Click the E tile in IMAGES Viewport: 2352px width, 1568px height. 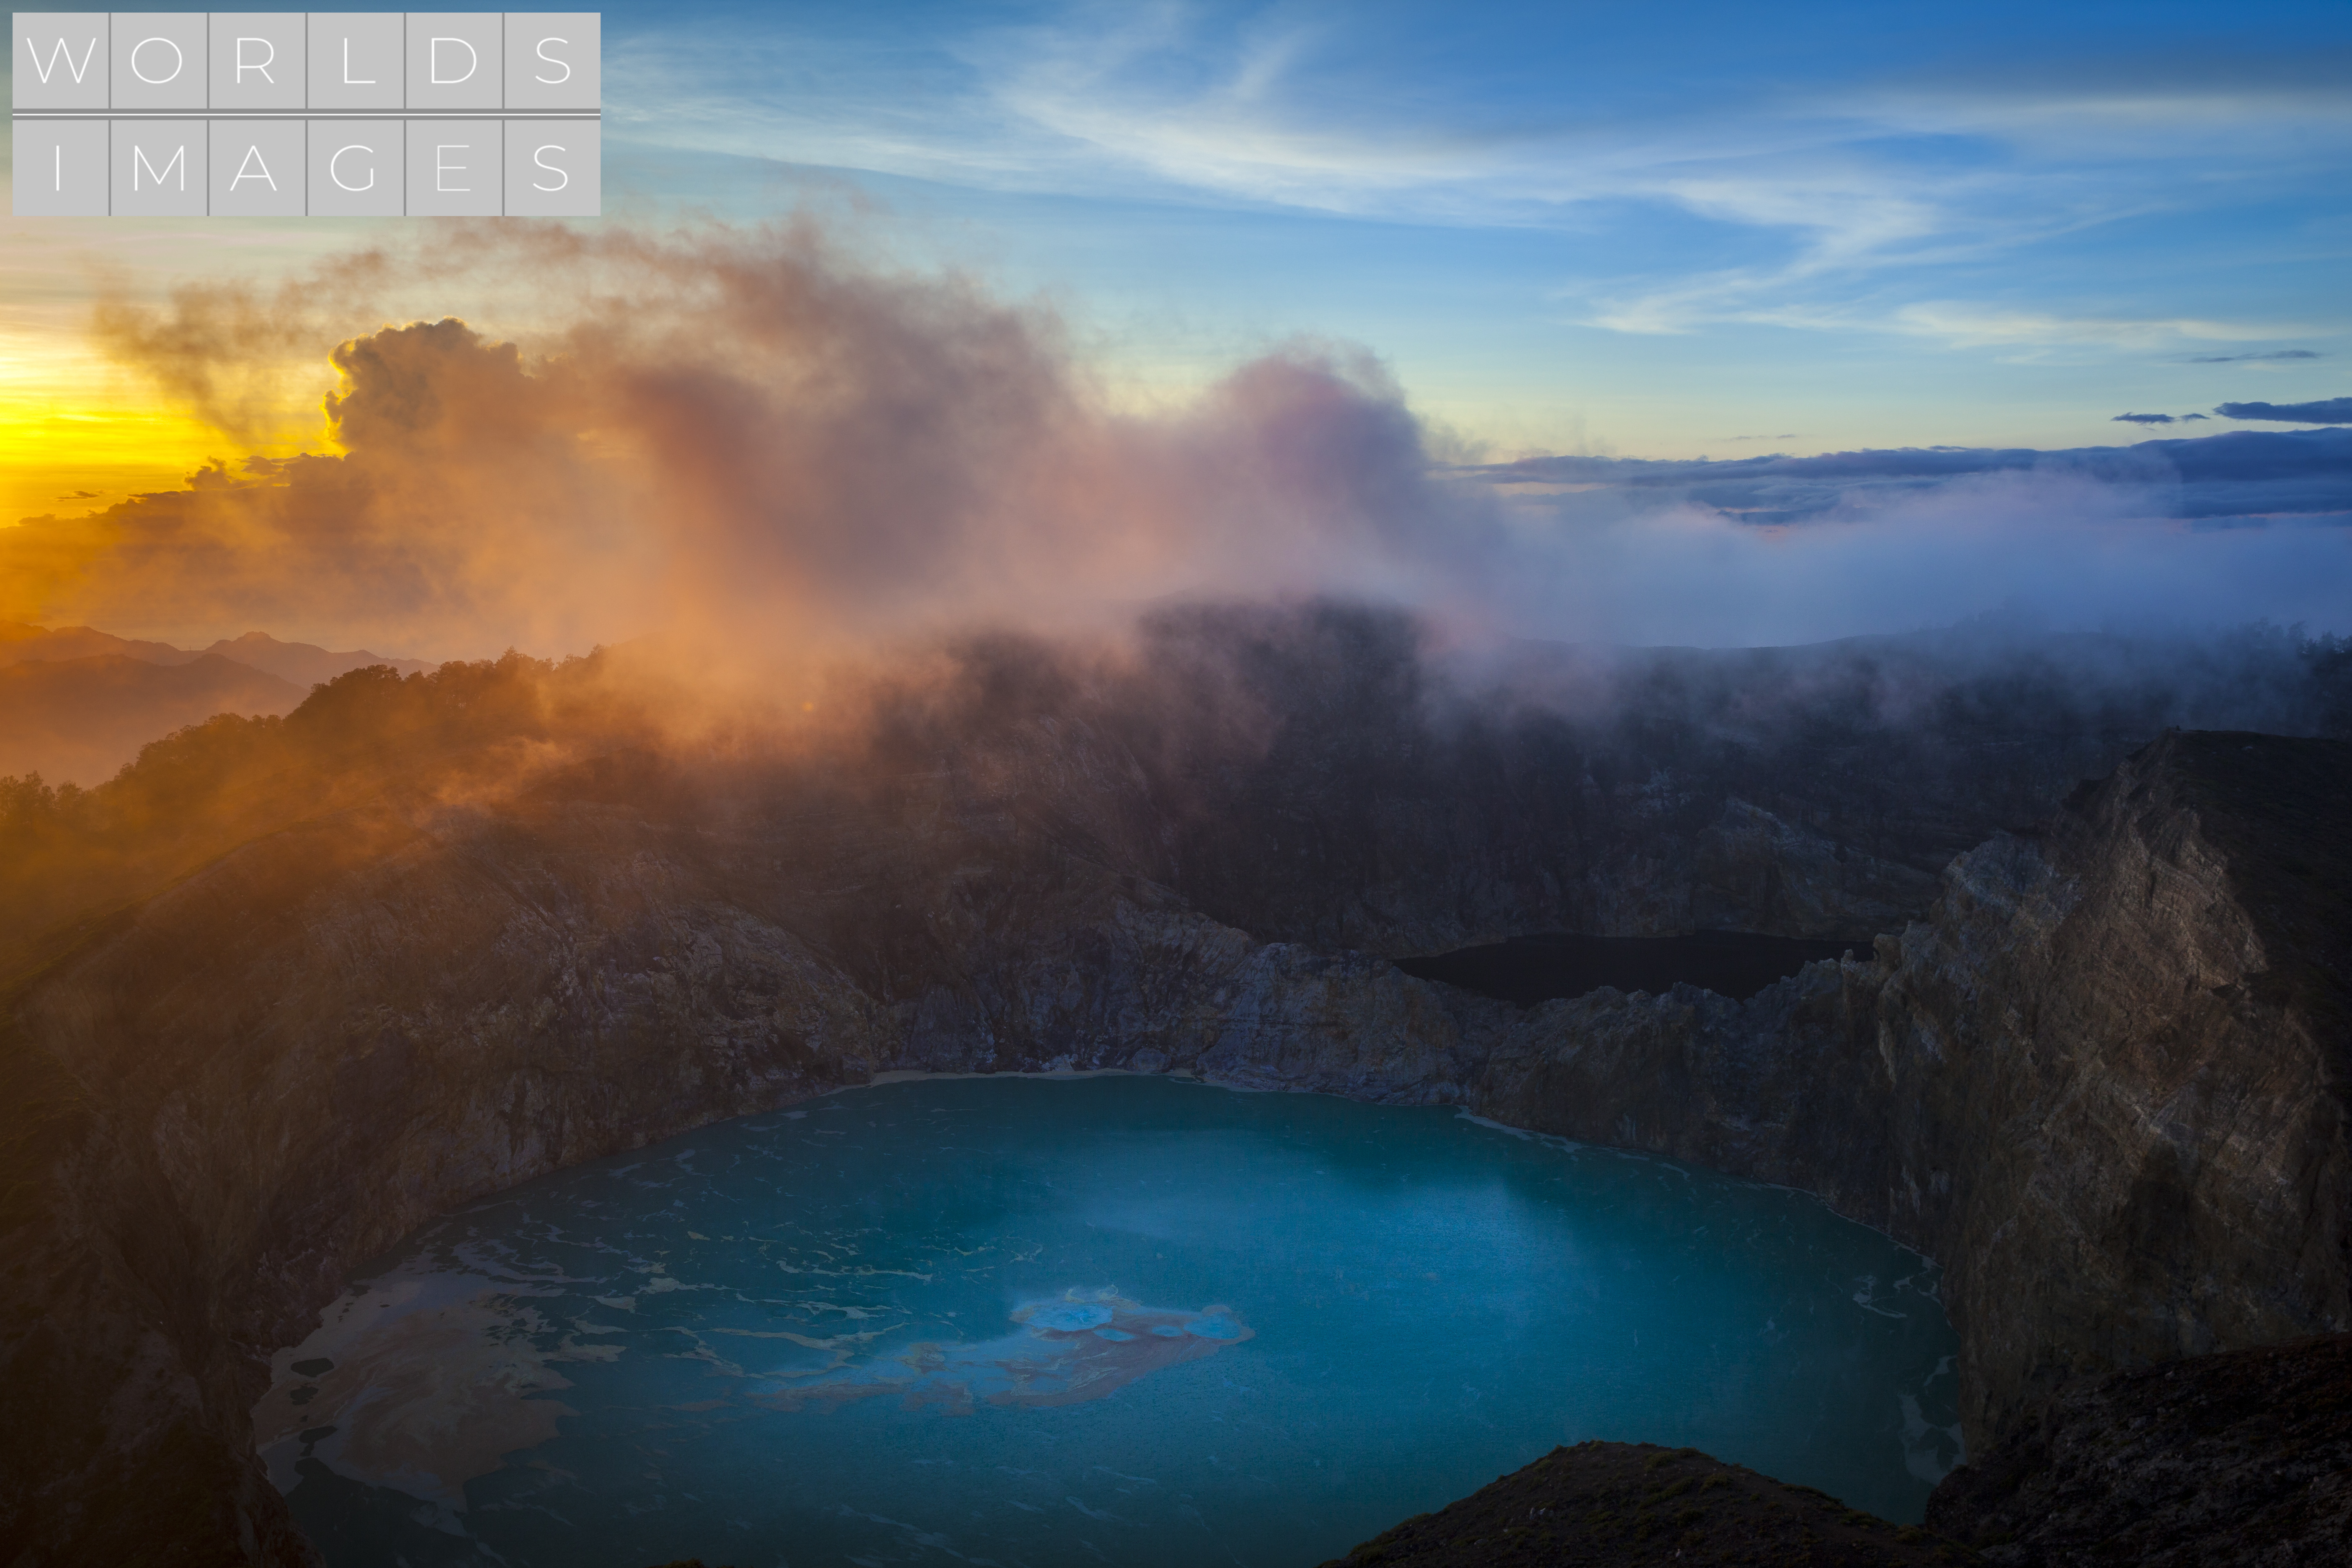pyautogui.click(x=453, y=167)
